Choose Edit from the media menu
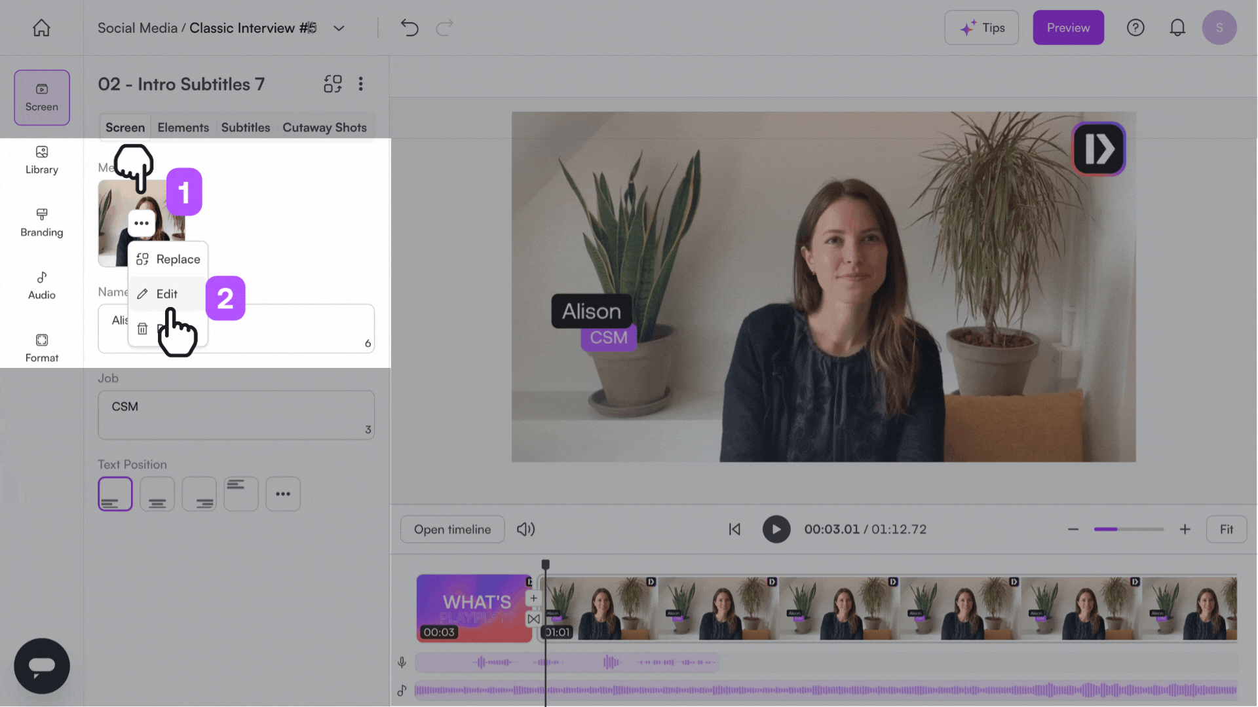Viewport: 1258px width, 707px height. click(166, 294)
